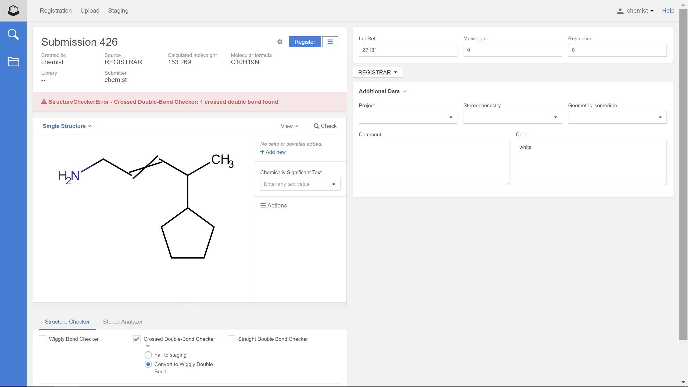This screenshot has height=387, width=688.
Task: Click the Register button
Action: [305, 42]
